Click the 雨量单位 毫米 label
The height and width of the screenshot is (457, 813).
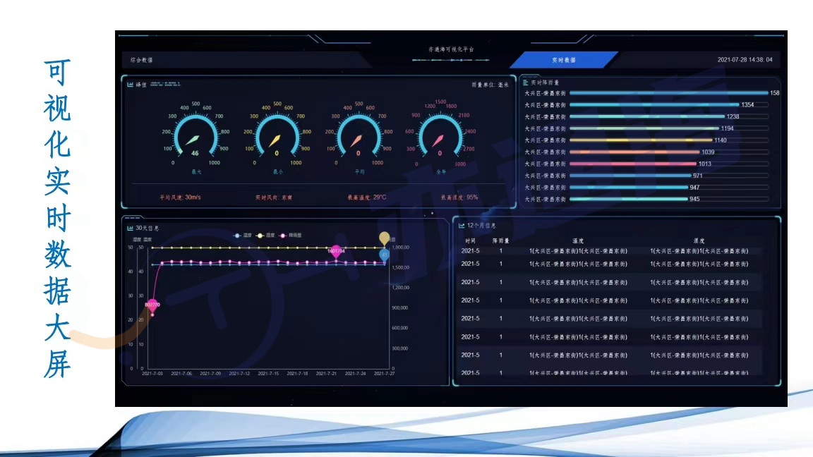click(x=490, y=85)
